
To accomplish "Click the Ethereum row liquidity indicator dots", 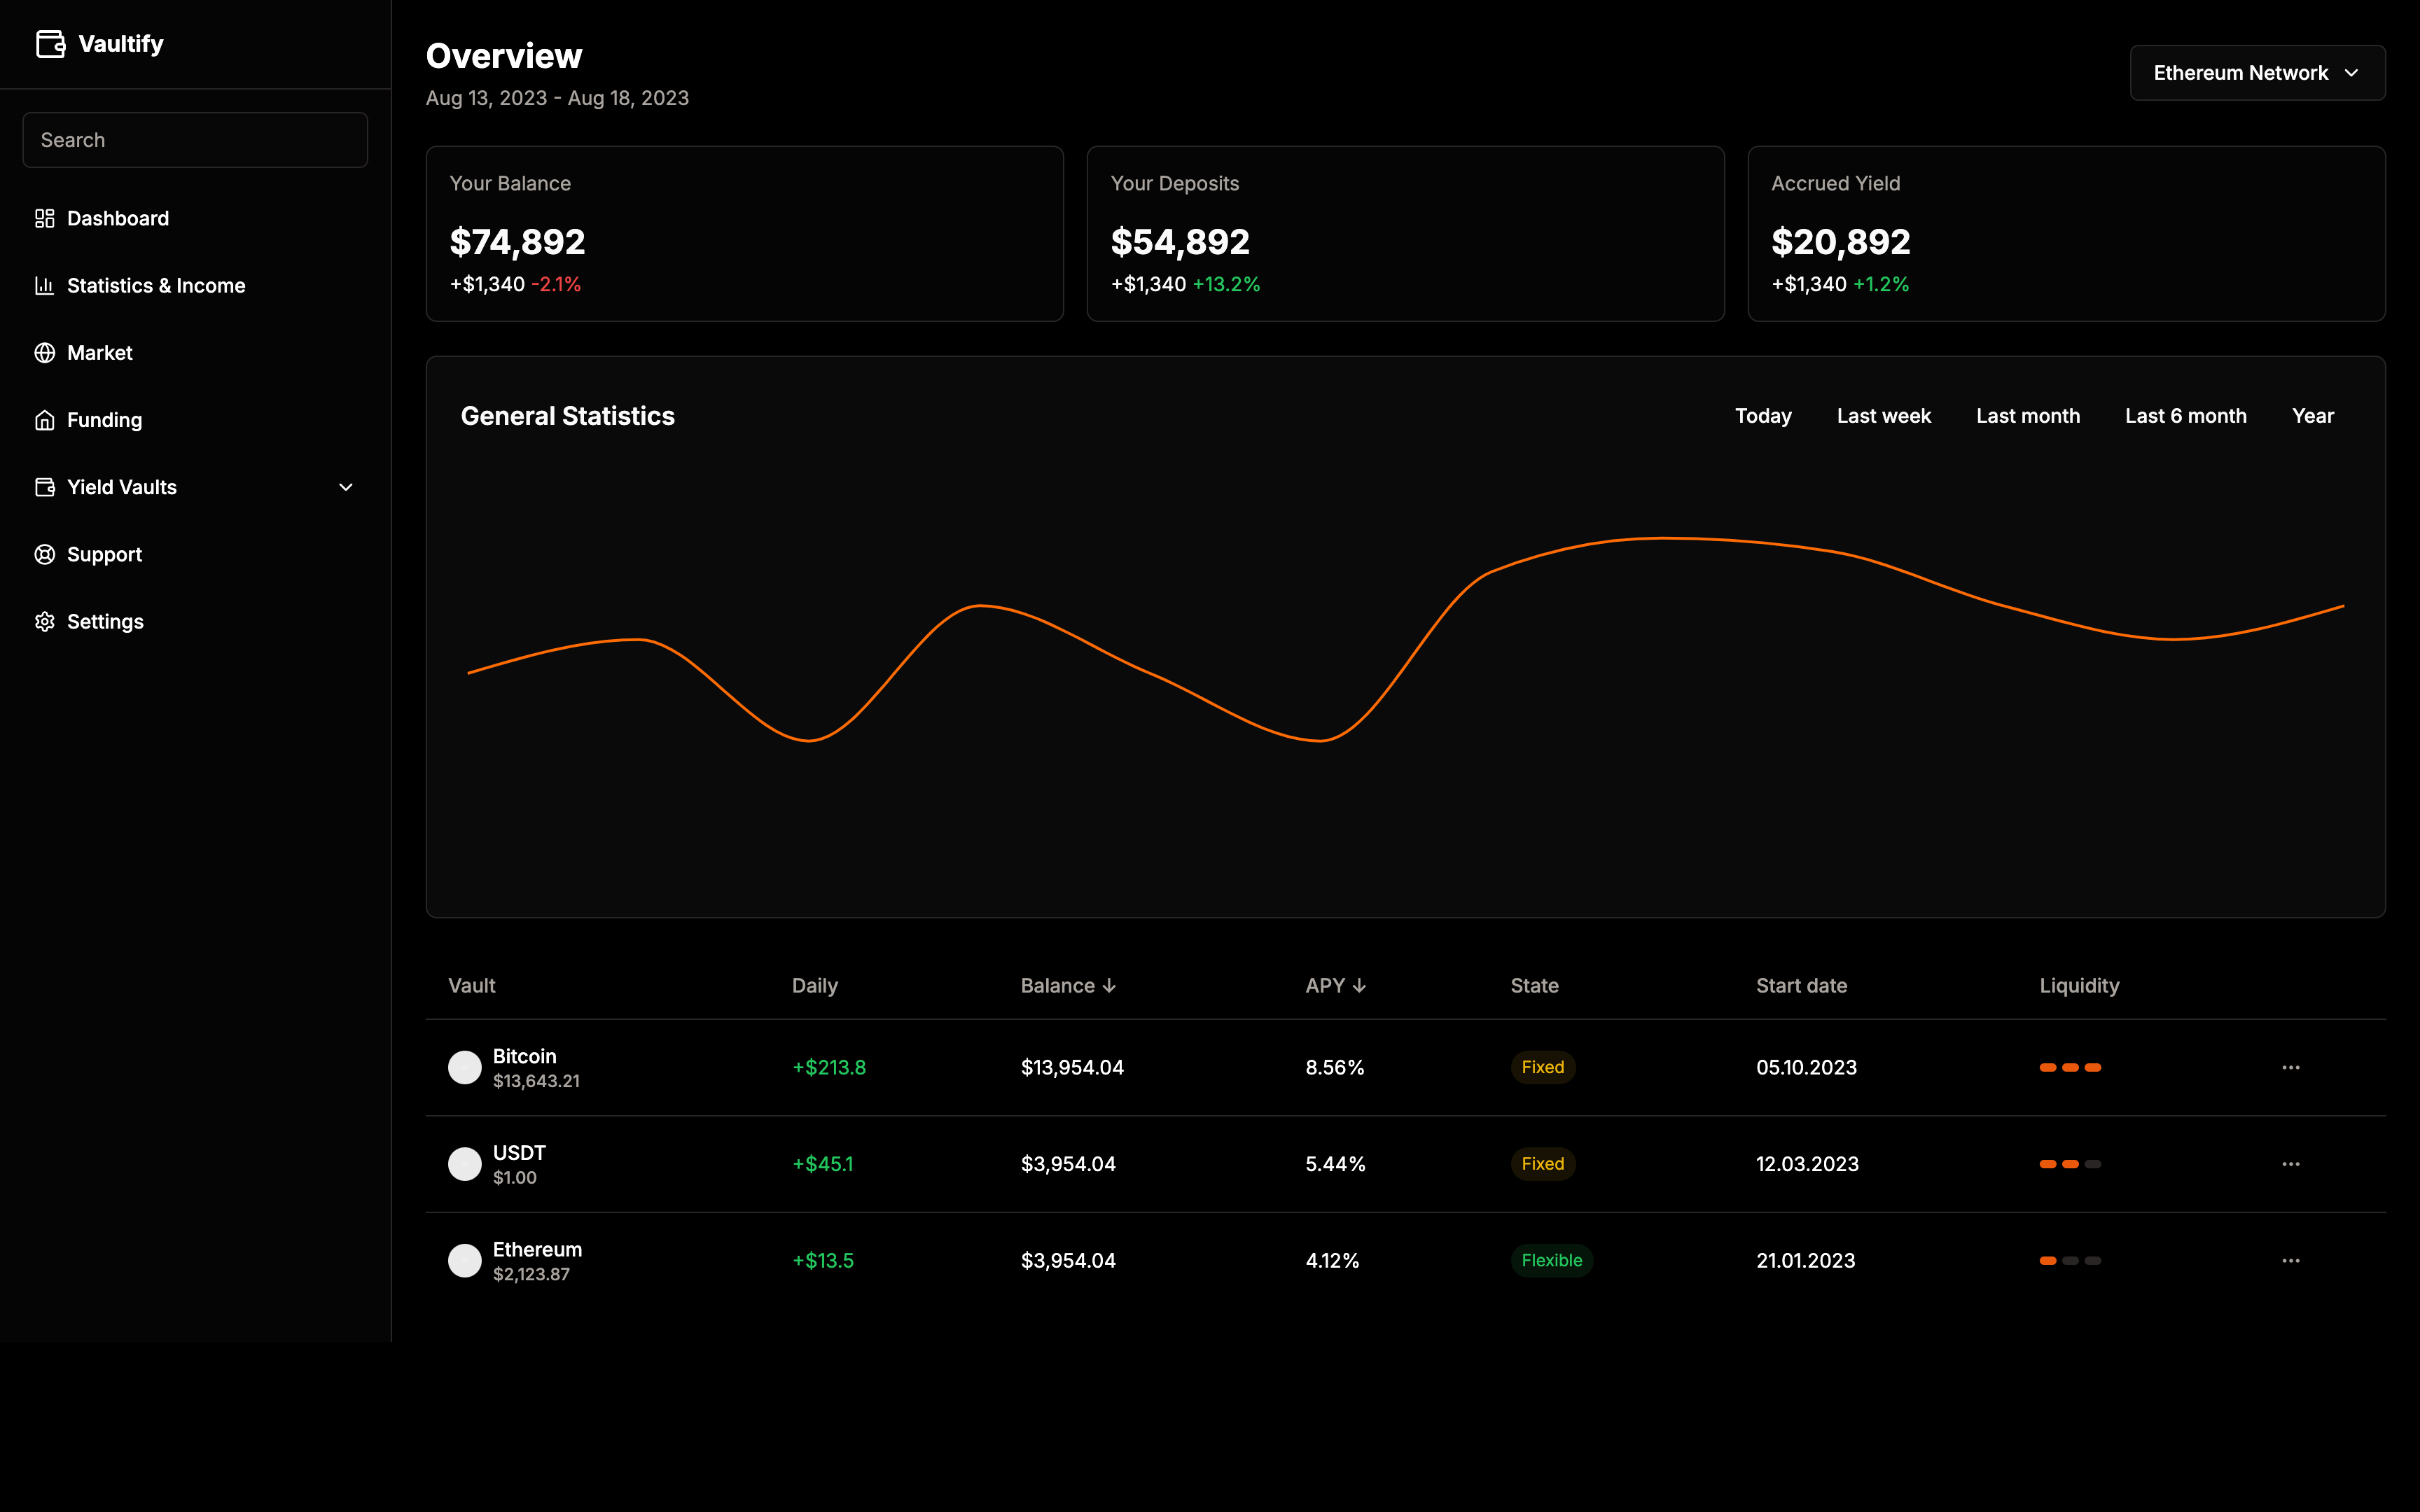I will (2071, 1260).
